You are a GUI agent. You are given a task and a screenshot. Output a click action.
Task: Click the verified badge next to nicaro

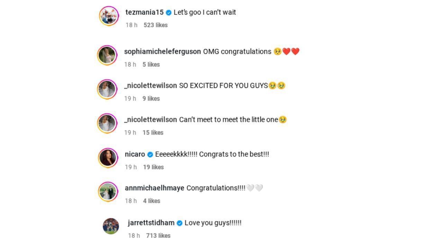150,155
